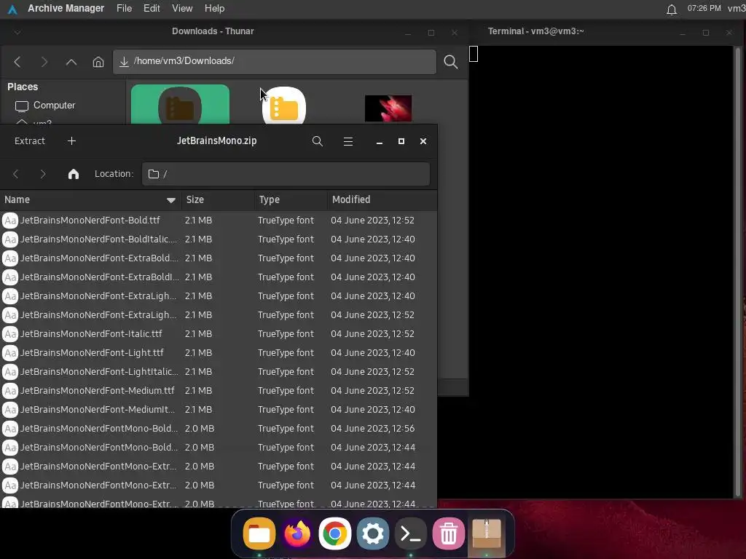Open Files app from the dock
This screenshot has width=746, height=559.
coord(259,534)
